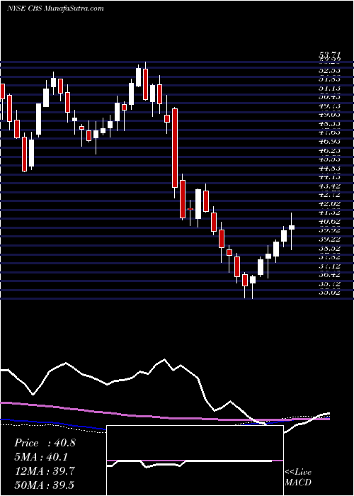Image resolution: width=354 pixels, height=496 pixels.
Task: Click the 42.02 price axis label
Action: pos(330,204)
